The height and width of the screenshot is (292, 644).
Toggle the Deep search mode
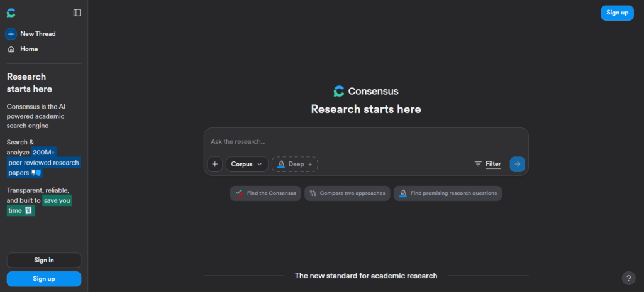pyautogui.click(x=294, y=164)
